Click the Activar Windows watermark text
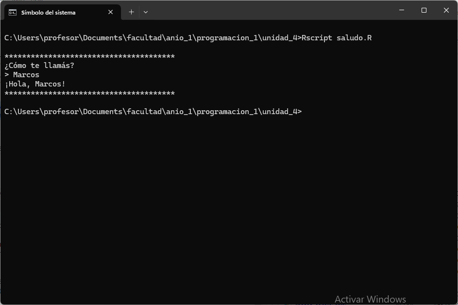458x305 pixels. pos(370,299)
